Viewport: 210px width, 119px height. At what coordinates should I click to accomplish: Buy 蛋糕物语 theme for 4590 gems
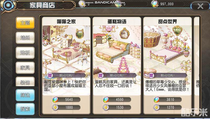[x=117, y=100]
